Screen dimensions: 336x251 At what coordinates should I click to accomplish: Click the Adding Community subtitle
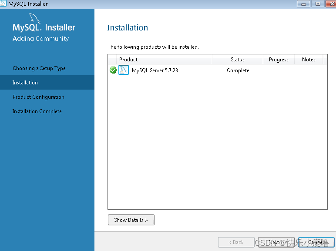coord(41,39)
